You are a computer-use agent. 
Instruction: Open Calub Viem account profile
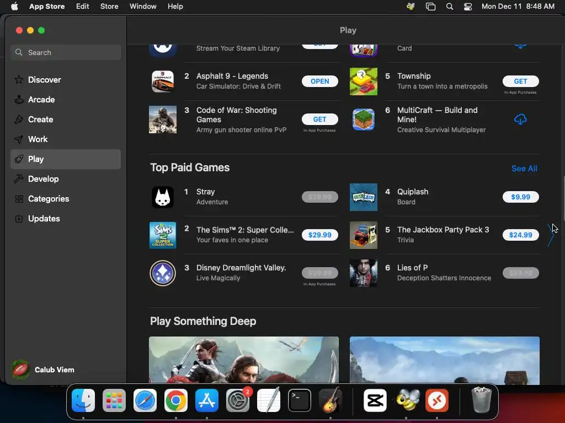[43, 370]
